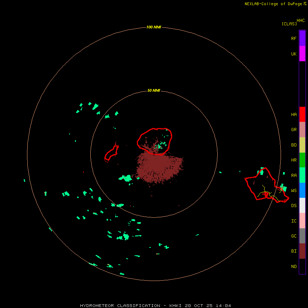Click the DS white legend swatch
This screenshot has width=308, height=308.
(x=302, y=205)
